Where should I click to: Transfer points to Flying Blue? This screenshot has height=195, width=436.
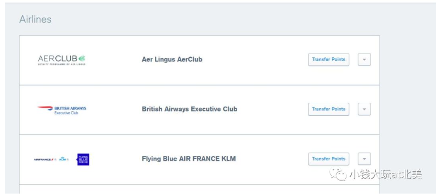[x=328, y=159]
